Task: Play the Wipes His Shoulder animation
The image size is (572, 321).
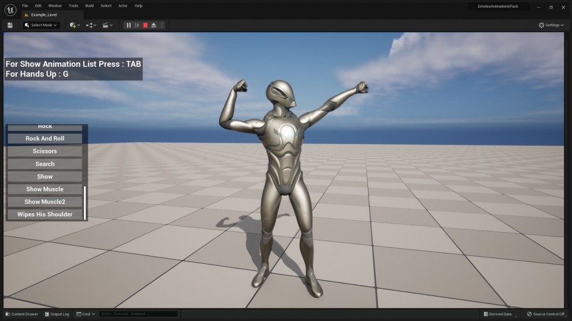Action: click(45, 214)
